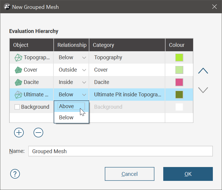The image size is (222, 190).
Task: Choose Above from the dropdown list
Action: tap(67, 106)
